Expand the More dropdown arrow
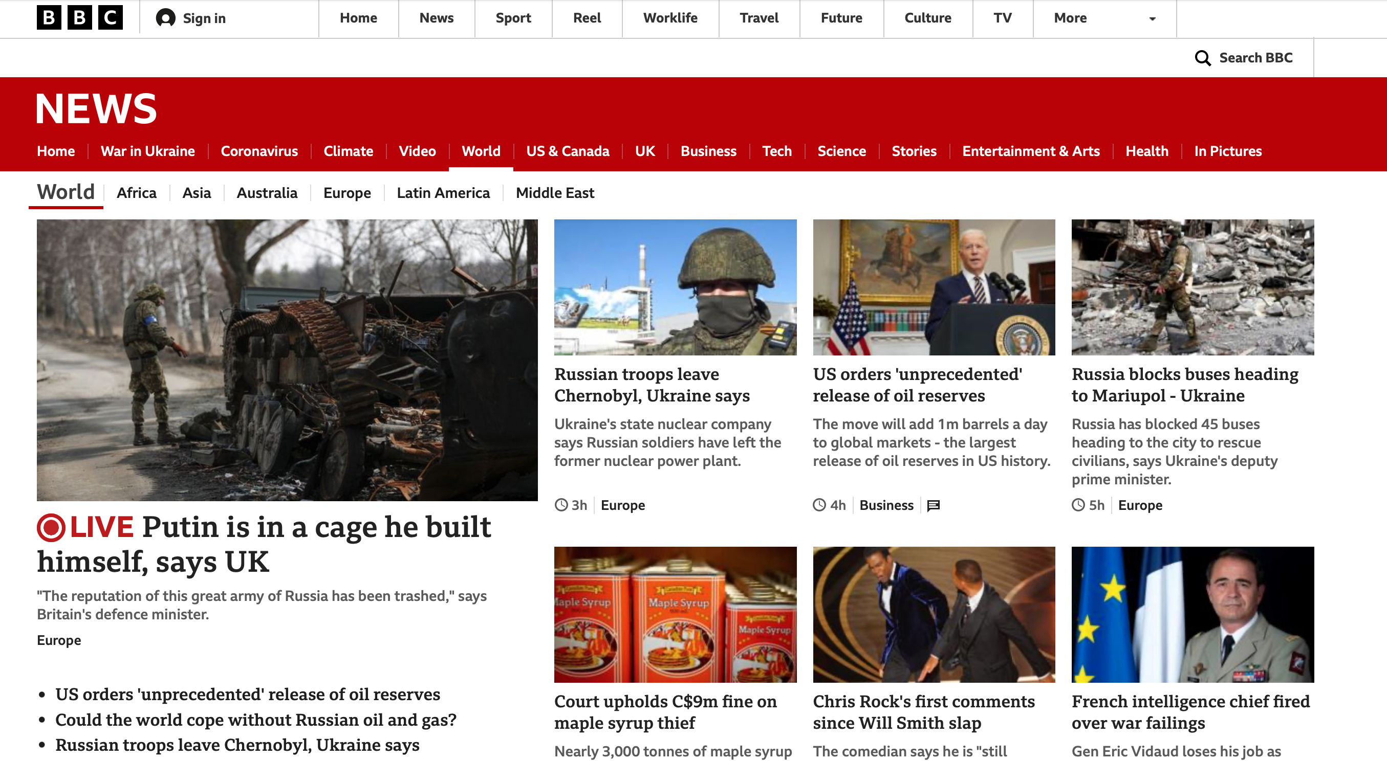This screenshot has height=761, width=1387. [x=1152, y=19]
